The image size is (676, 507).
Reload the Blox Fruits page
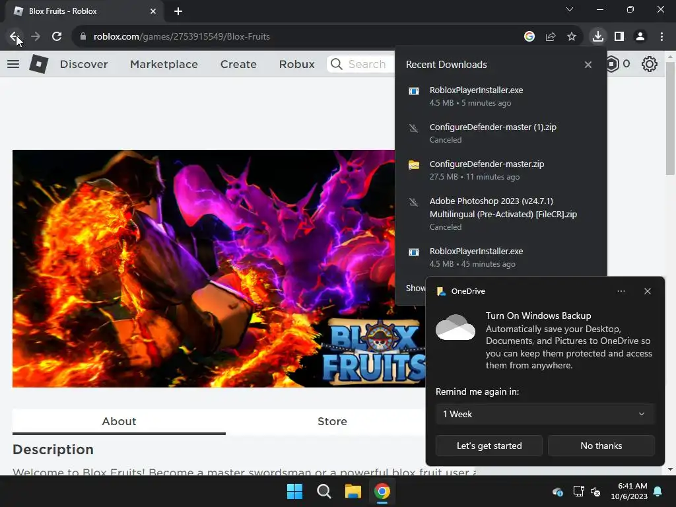click(x=57, y=36)
